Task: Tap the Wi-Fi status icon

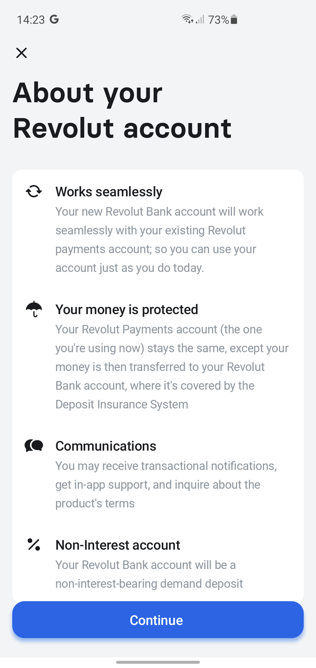Action: point(187,19)
